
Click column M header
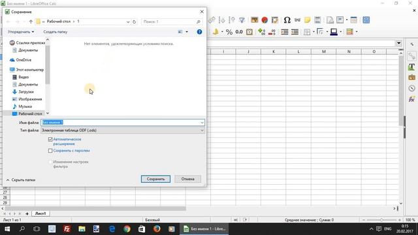[x=324, y=52]
